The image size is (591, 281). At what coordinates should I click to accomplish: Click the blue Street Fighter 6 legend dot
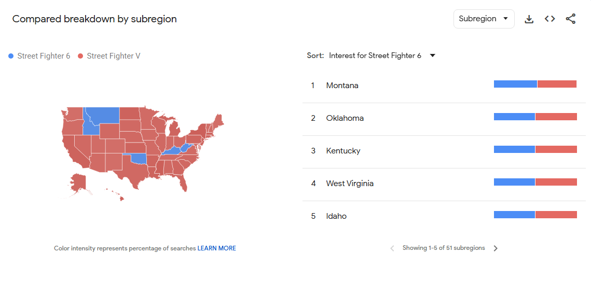(11, 56)
